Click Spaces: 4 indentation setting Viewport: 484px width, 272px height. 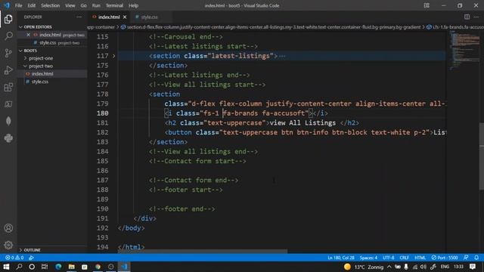[x=368, y=258]
